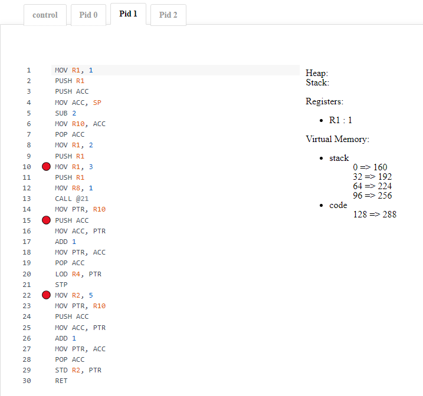
Task: Toggle breakpoint on line 15 PUSH ACC
Action: [46, 220]
